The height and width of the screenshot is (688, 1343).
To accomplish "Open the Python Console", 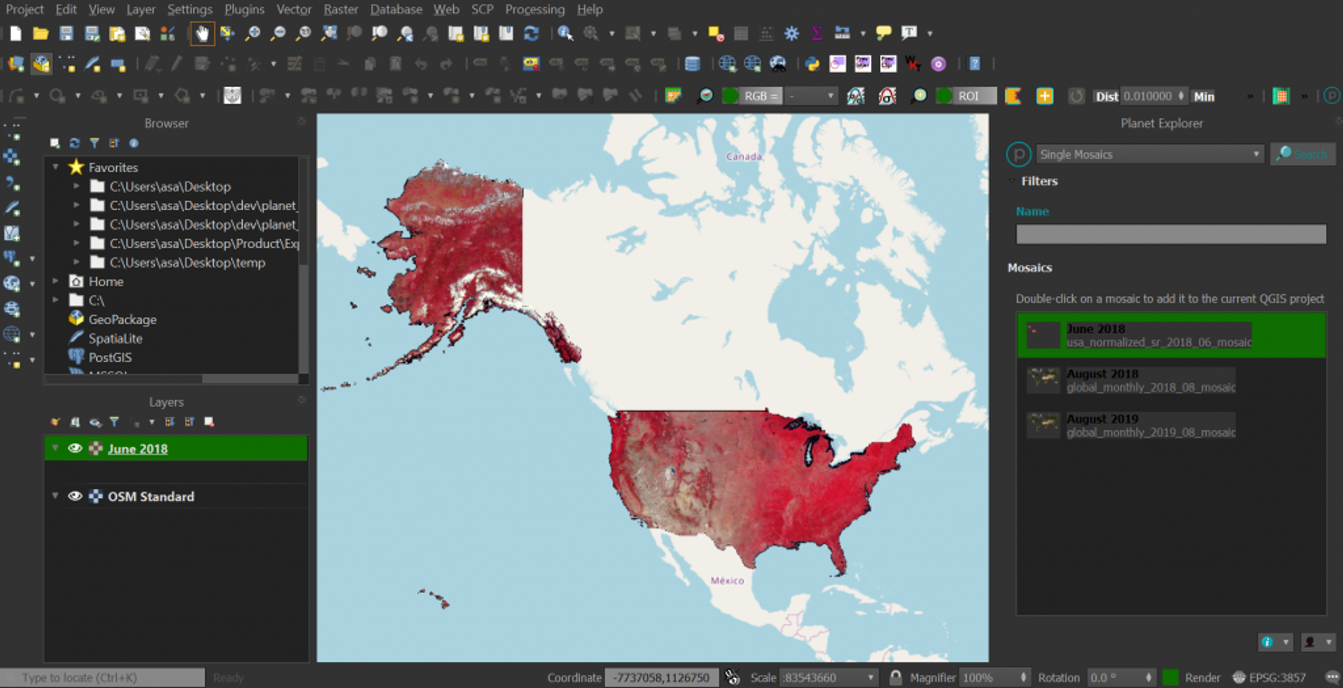I will (x=812, y=64).
